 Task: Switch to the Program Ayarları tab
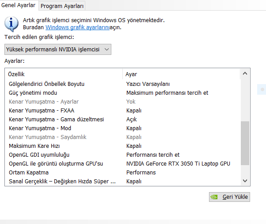point(62,6)
